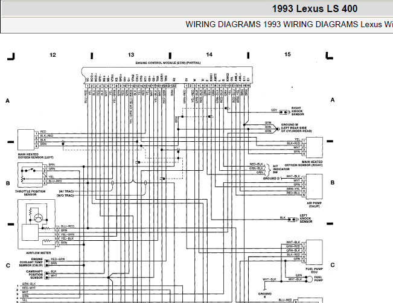
Task: Click the 'ENGINE COOLANT TEMP SENSOR (CALIF)' label
Action: tap(31, 262)
